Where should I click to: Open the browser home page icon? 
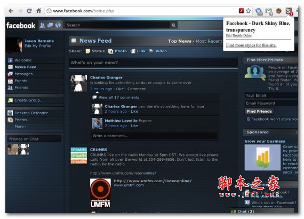tap(39, 11)
